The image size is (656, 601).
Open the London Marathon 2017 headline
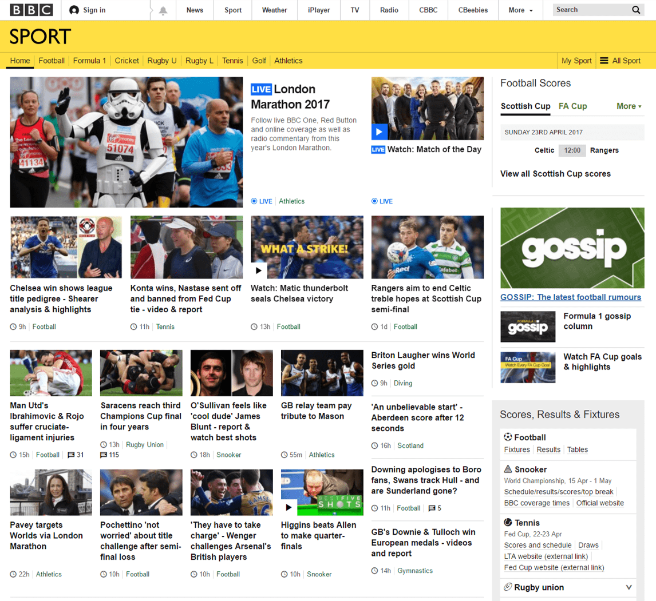(x=290, y=97)
